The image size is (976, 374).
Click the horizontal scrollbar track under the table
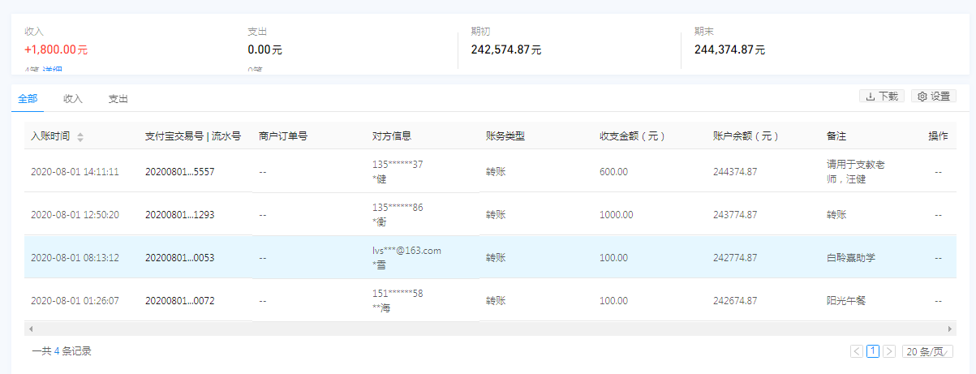click(x=487, y=329)
